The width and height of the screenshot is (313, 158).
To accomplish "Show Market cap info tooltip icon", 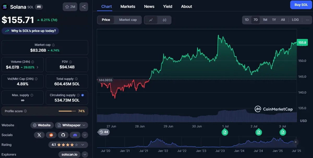I will (53, 45).
